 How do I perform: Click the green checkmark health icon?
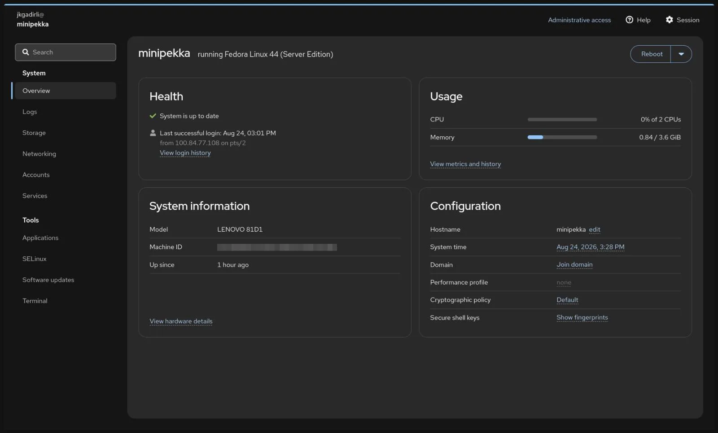click(153, 116)
